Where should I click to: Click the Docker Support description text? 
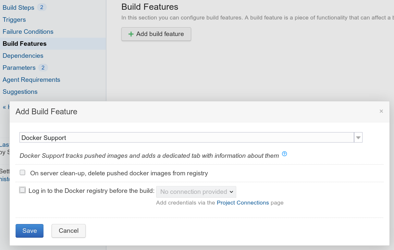(x=149, y=156)
